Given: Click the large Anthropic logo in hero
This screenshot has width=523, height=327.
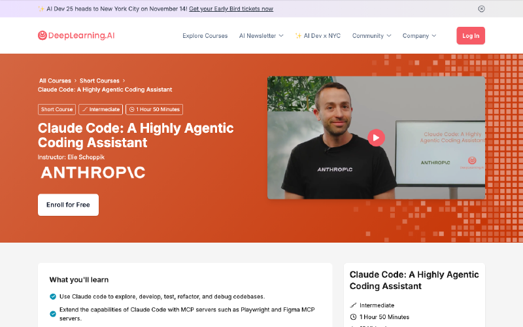Looking at the screenshot, I should coord(93,173).
